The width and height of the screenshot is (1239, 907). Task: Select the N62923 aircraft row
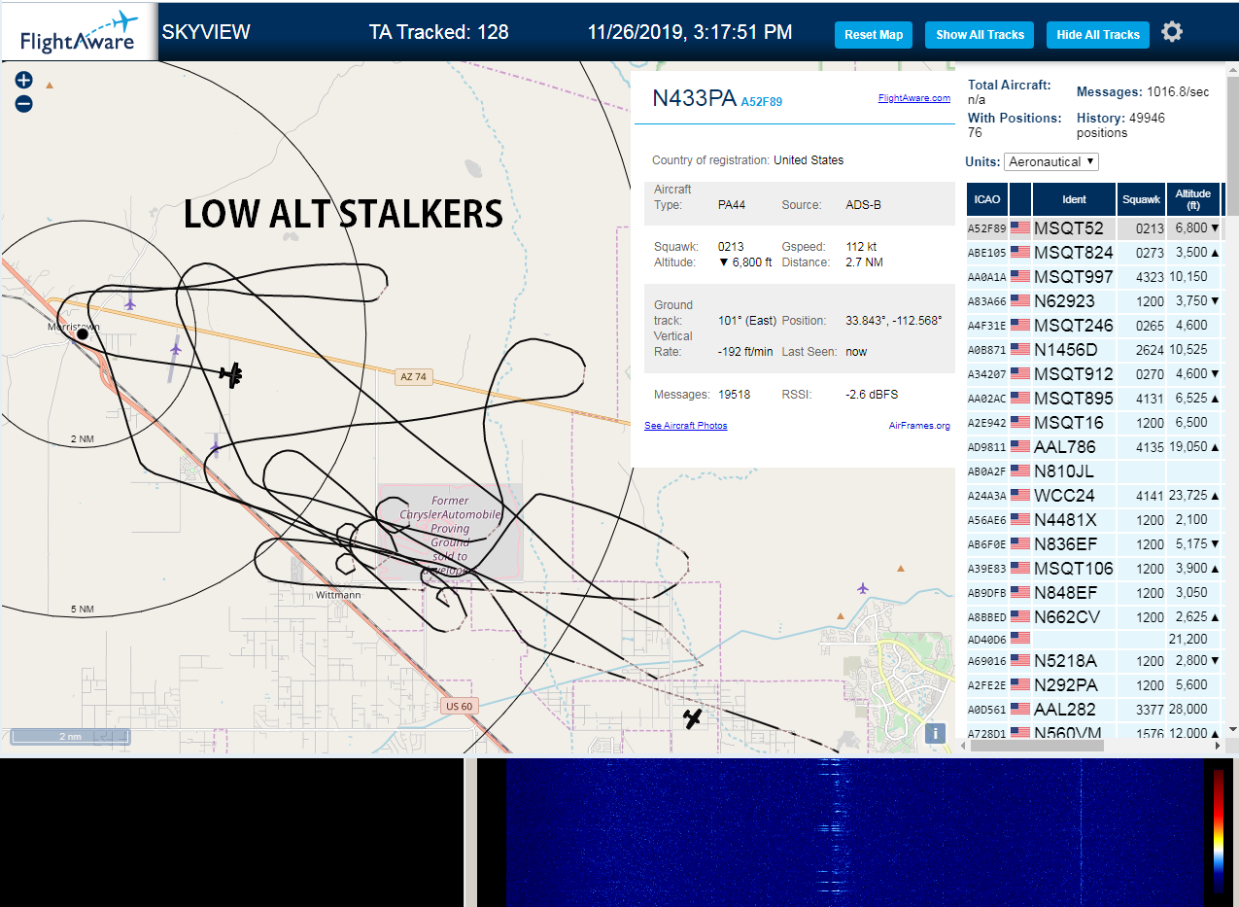pyautogui.click(x=1093, y=301)
